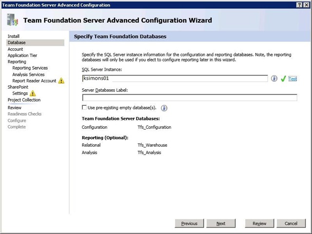The image size is (312, 234).
Task: Click the Specify Team Foundation Databases heading
Action: coord(120,37)
